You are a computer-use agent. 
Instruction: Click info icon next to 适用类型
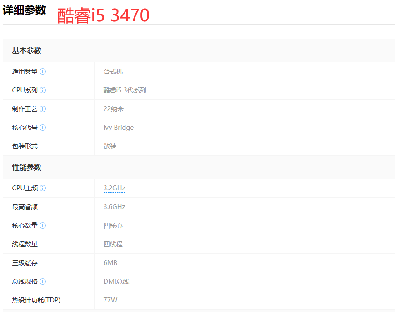pyautogui.click(x=43, y=72)
